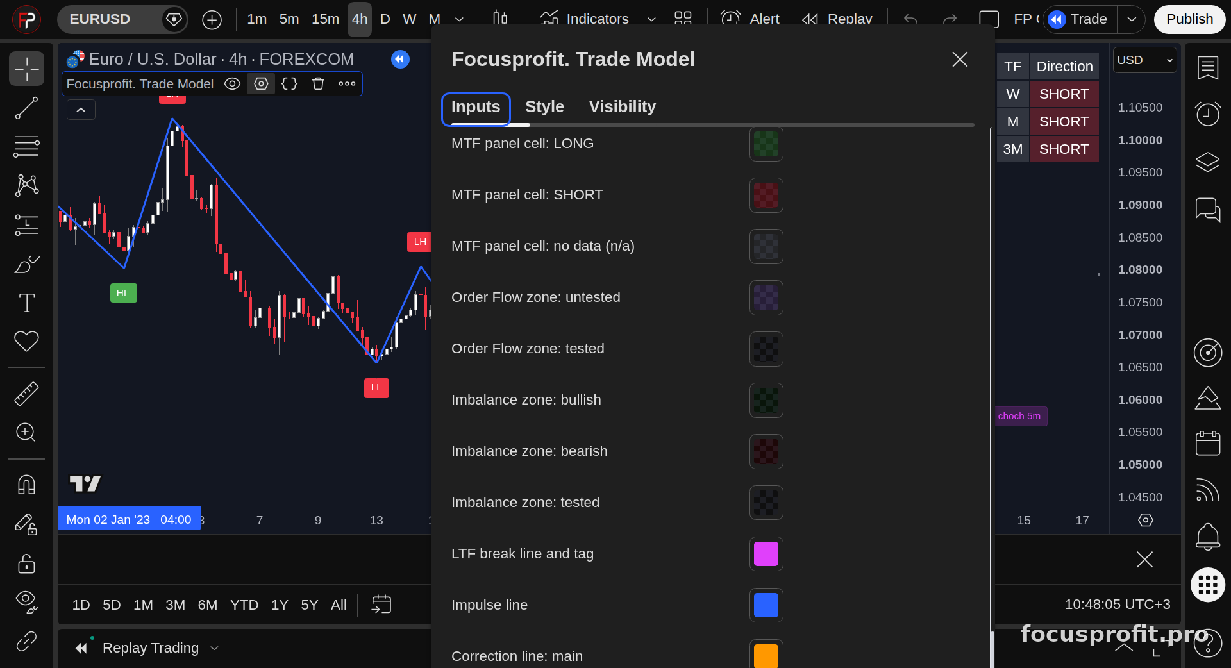
Task: Open the alerts clock panel
Action: [x=1208, y=114]
